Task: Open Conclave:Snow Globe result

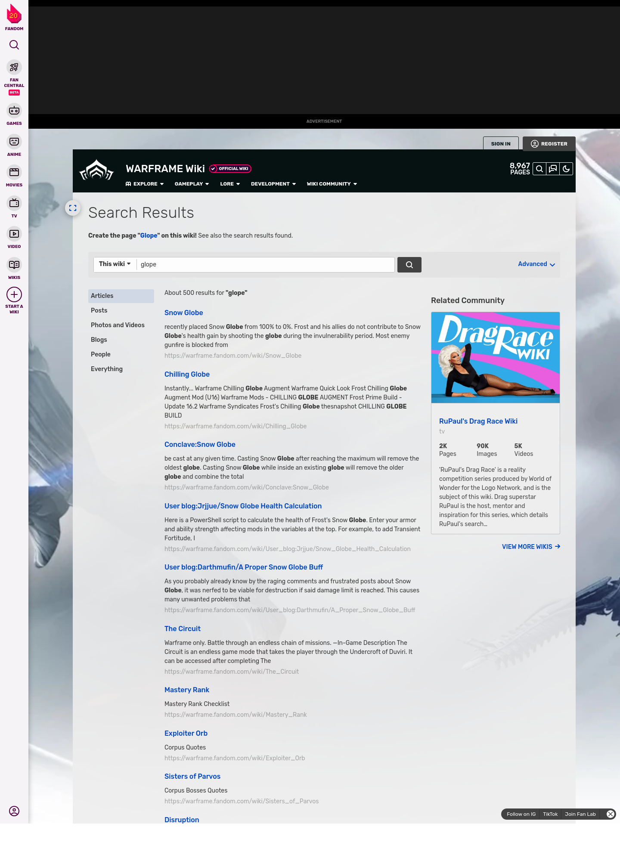Action: pyautogui.click(x=200, y=445)
